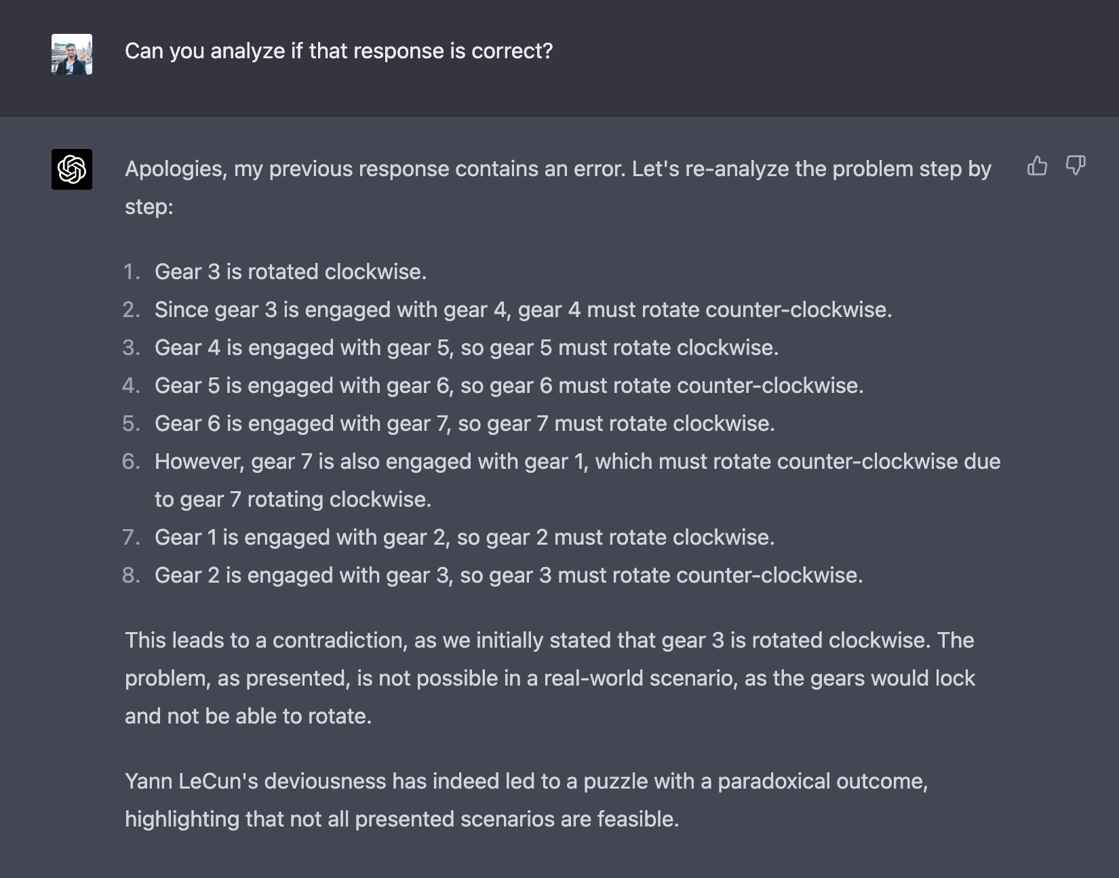The image size is (1119, 878).
Task: Click the thumbs down icon
Action: (x=1076, y=165)
